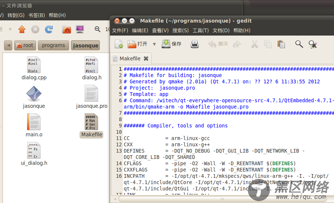
Task: Select the jasonque executable file
Action: (x=34, y=97)
